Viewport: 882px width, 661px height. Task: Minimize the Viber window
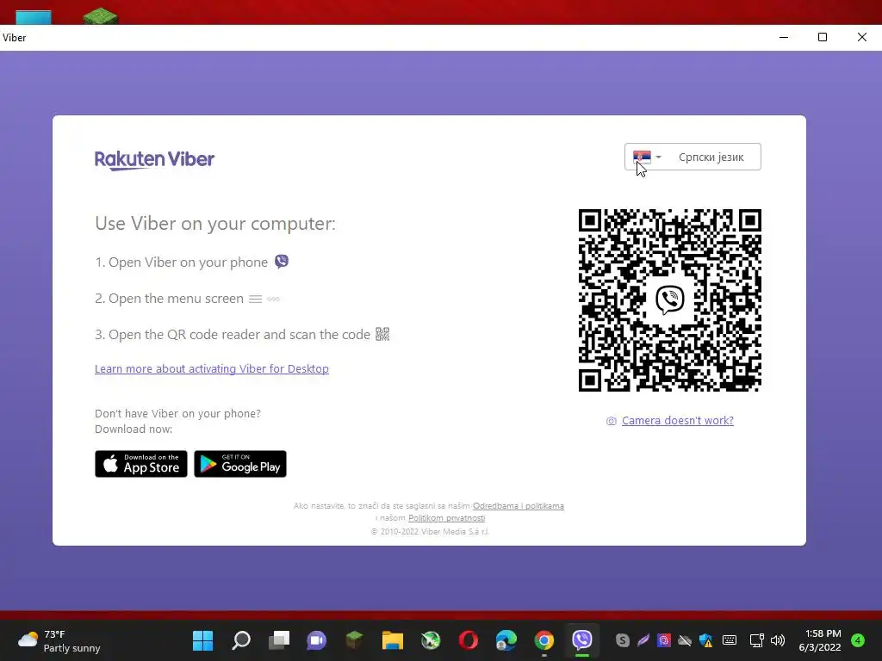783,38
